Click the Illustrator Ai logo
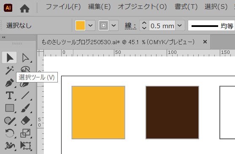This screenshot has height=154, width=235. [8, 8]
